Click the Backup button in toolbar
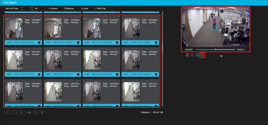This screenshot has width=268, height=125. click(x=69, y=9)
